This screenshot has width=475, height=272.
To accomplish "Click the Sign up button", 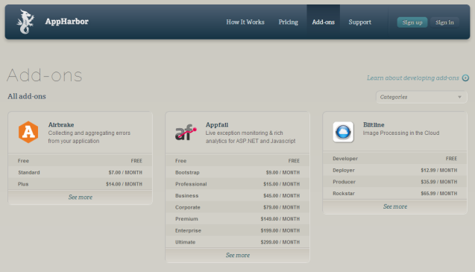I will tap(412, 22).
